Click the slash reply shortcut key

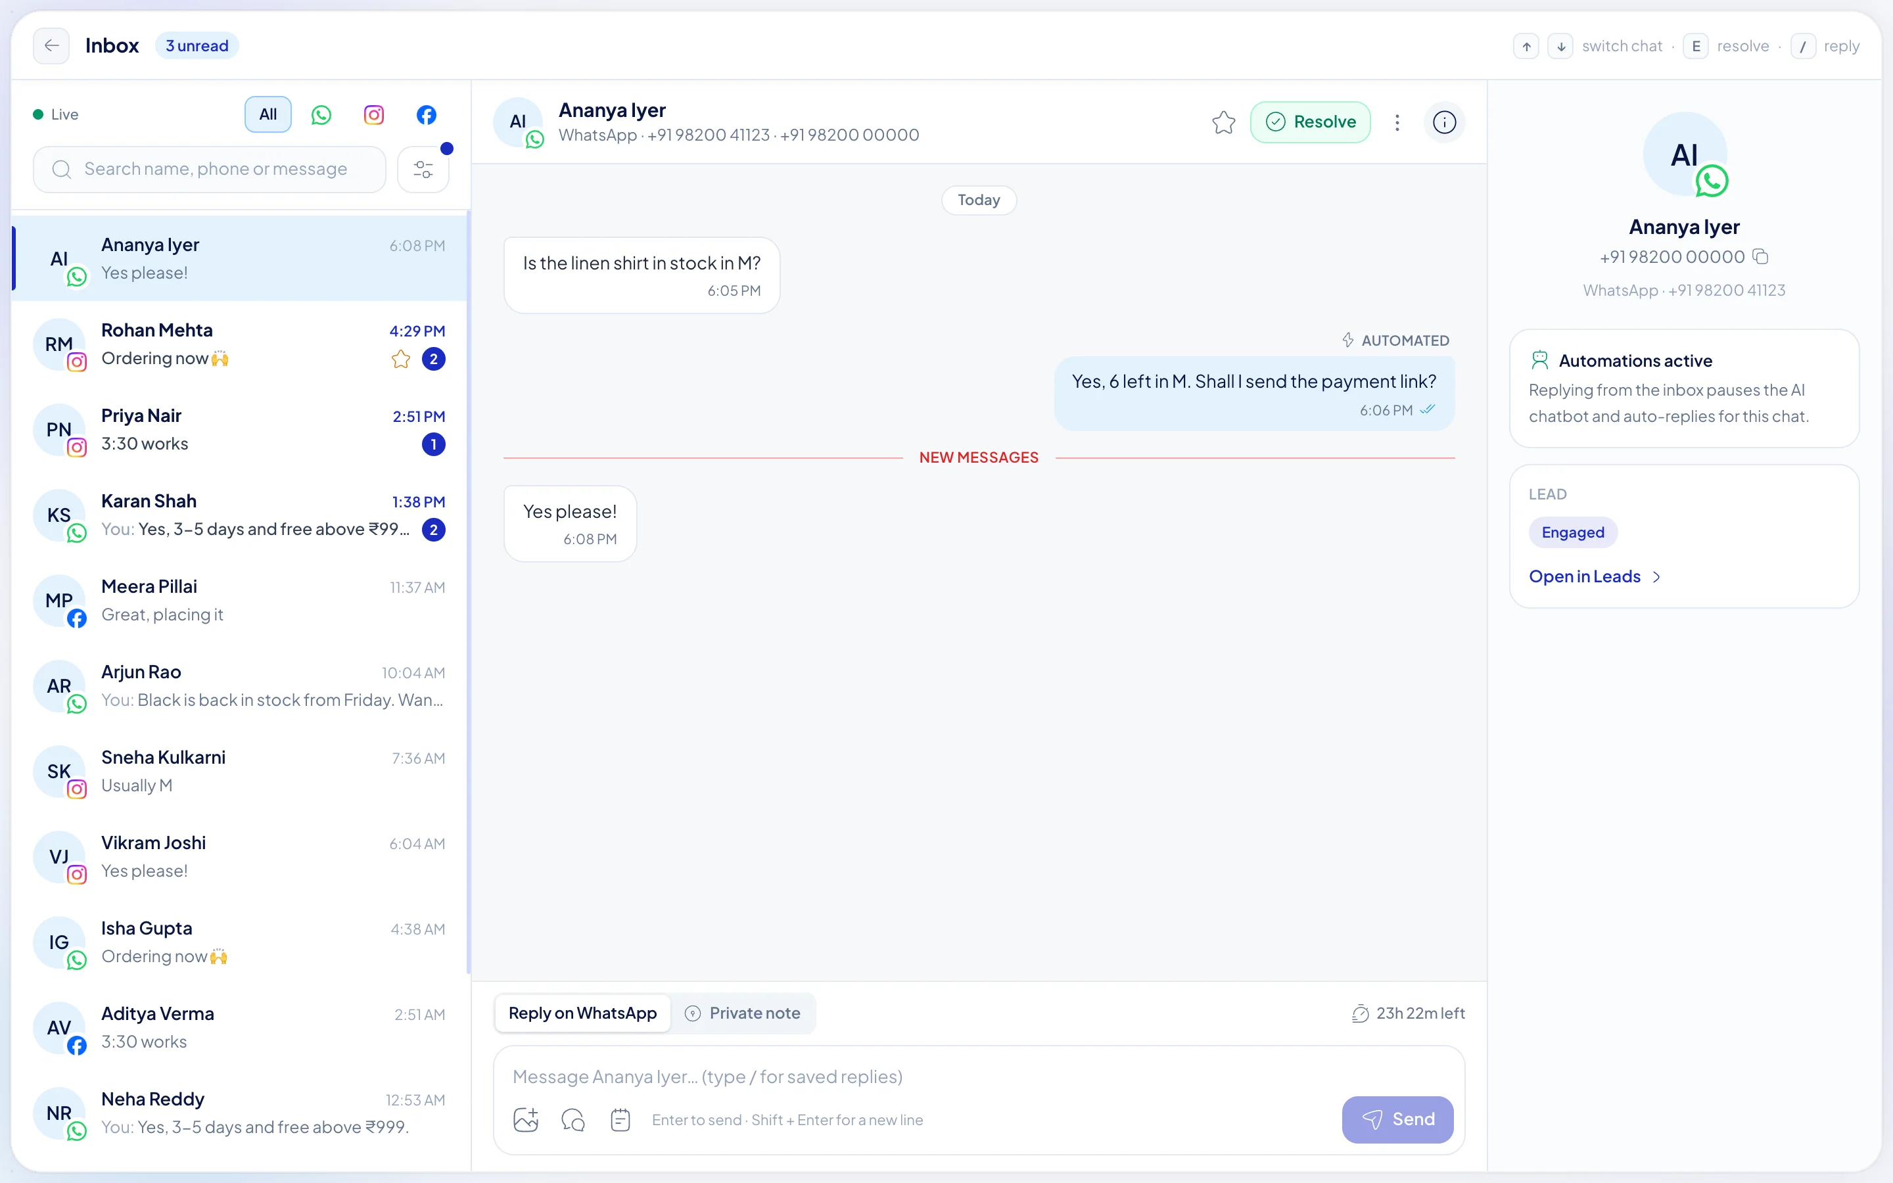coord(1803,46)
